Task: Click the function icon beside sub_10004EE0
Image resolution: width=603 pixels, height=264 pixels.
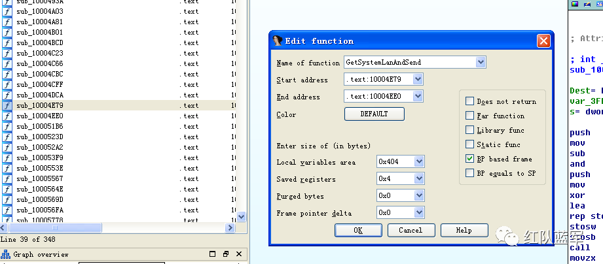Action: (x=7, y=116)
